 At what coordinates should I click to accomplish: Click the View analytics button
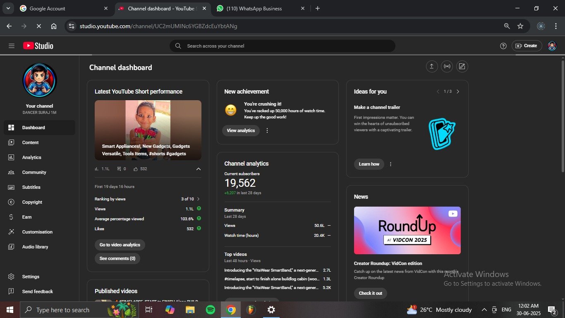pyautogui.click(x=241, y=130)
